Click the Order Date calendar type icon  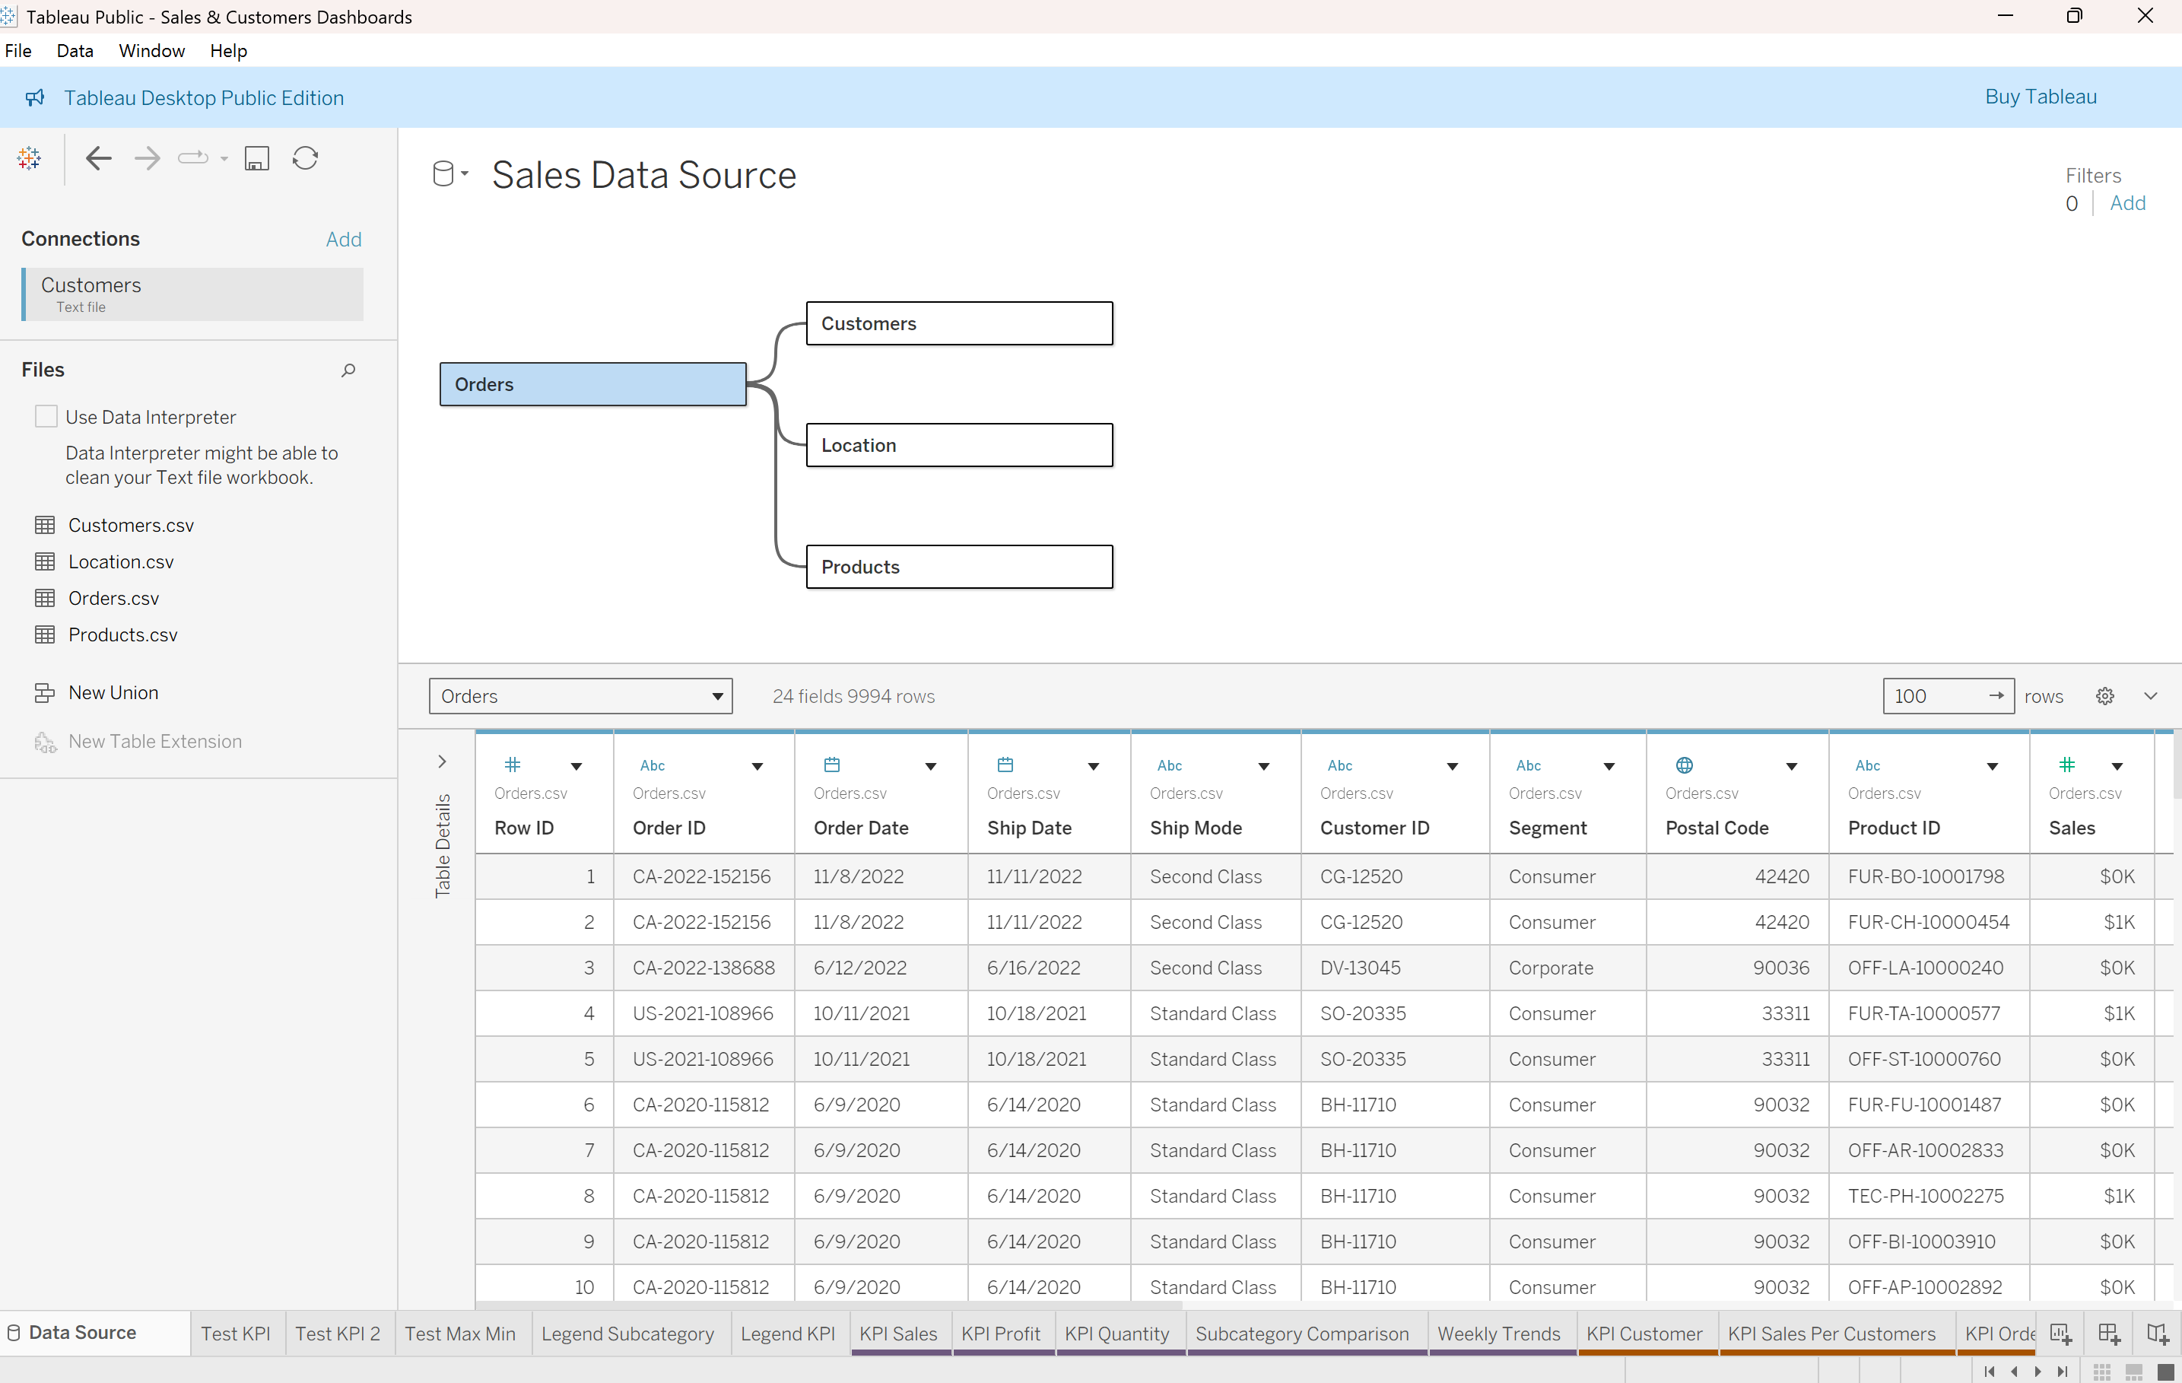[x=832, y=765]
